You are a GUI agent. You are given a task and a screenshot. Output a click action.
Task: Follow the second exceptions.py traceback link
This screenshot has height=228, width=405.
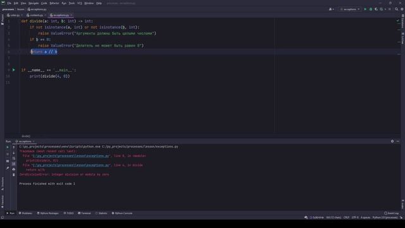(70, 165)
